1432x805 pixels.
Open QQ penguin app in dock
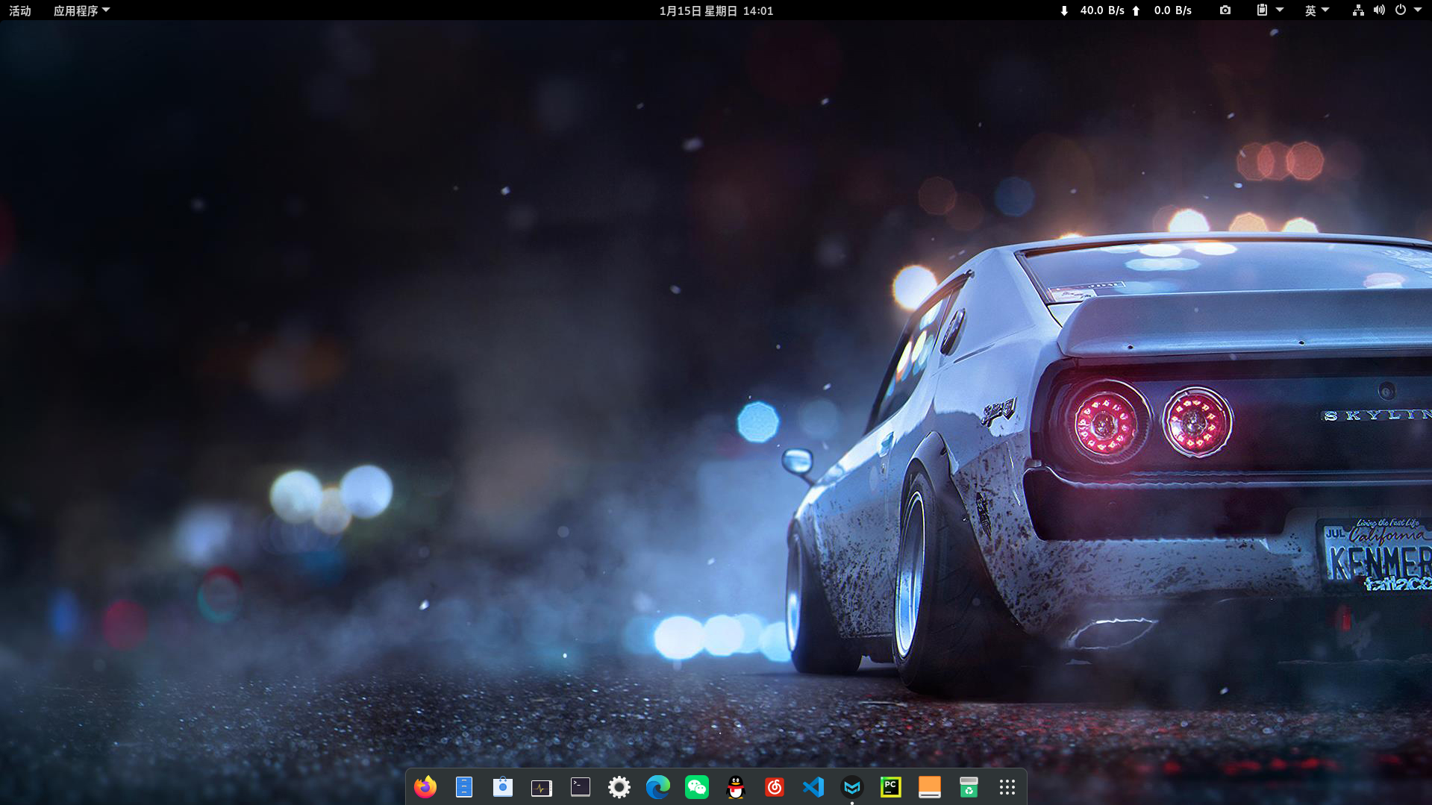pos(736,787)
